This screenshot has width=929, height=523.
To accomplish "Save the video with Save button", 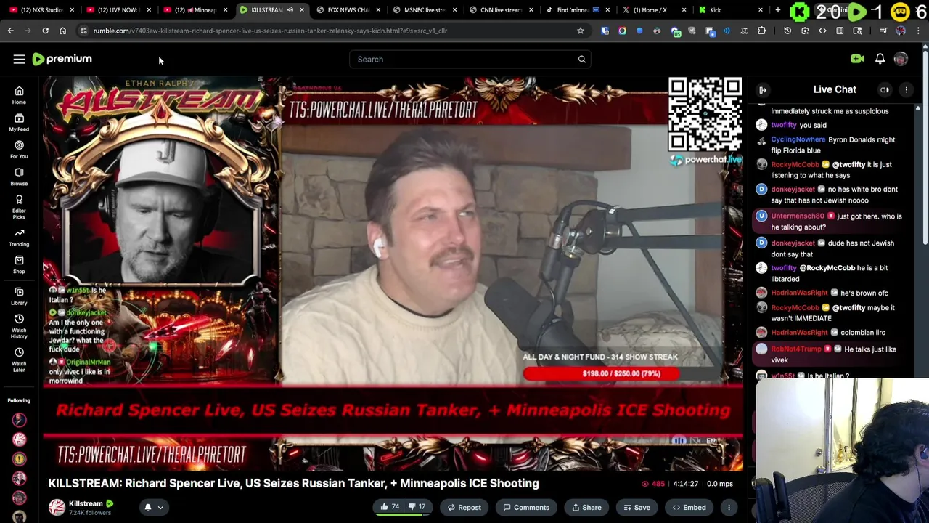I will 637,508.
